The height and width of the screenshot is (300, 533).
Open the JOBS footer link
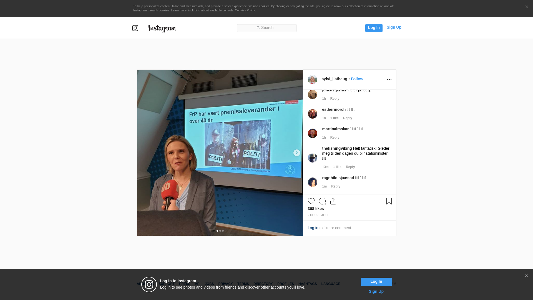coord(209,284)
